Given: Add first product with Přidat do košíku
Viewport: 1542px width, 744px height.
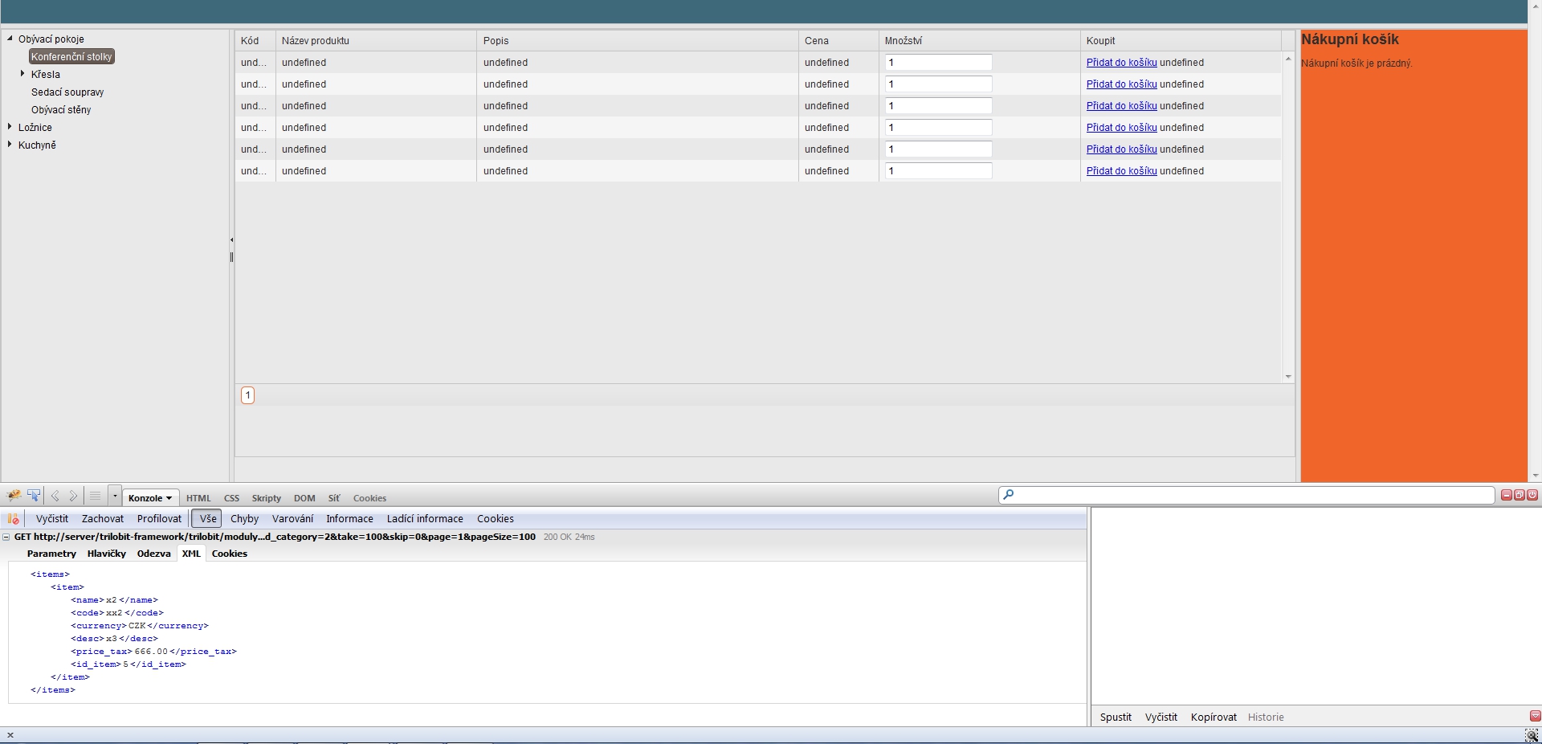Looking at the screenshot, I should click(x=1121, y=63).
